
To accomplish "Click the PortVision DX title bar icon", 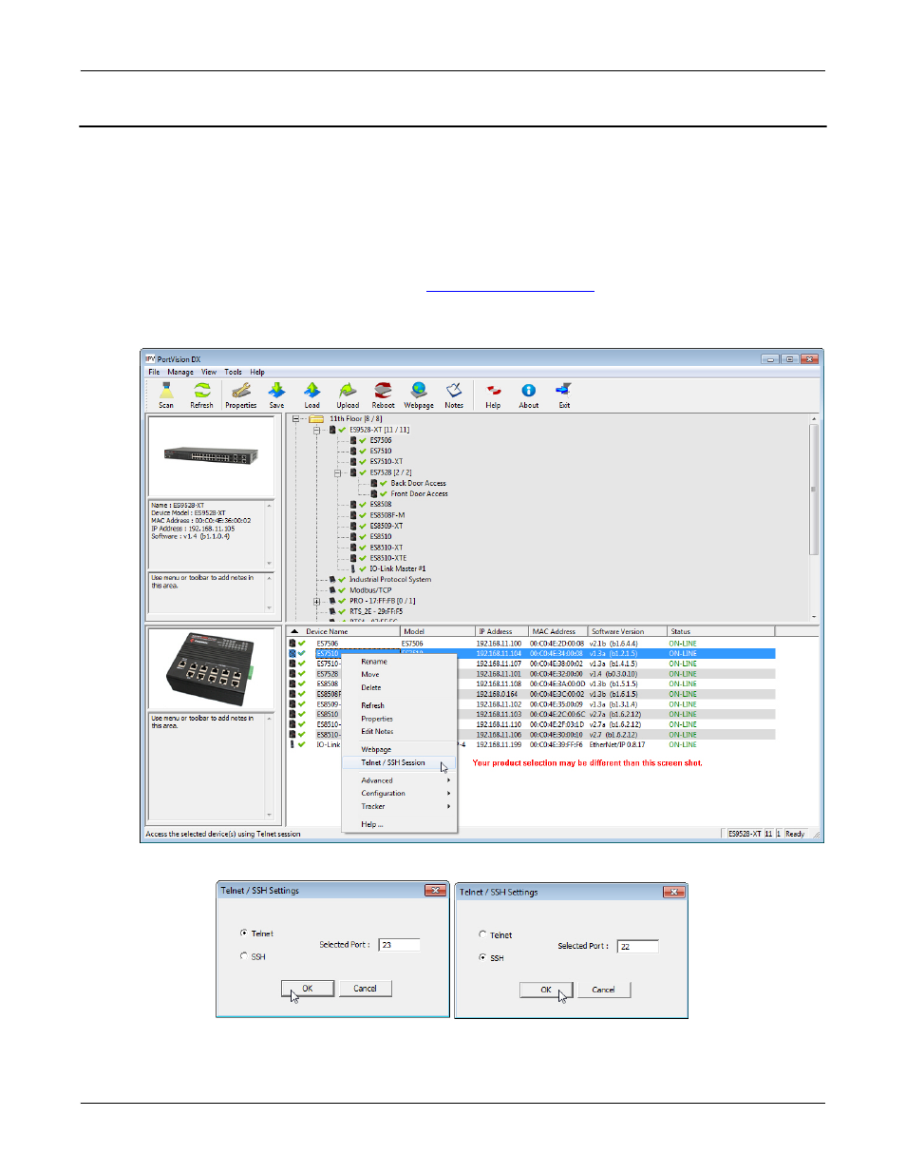I will click(x=150, y=359).
